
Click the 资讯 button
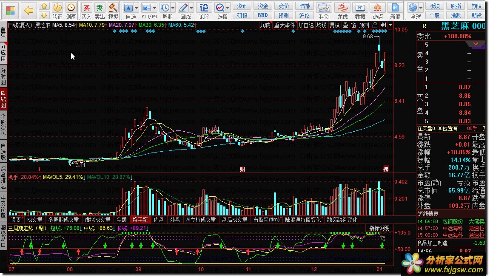[x=242, y=6]
